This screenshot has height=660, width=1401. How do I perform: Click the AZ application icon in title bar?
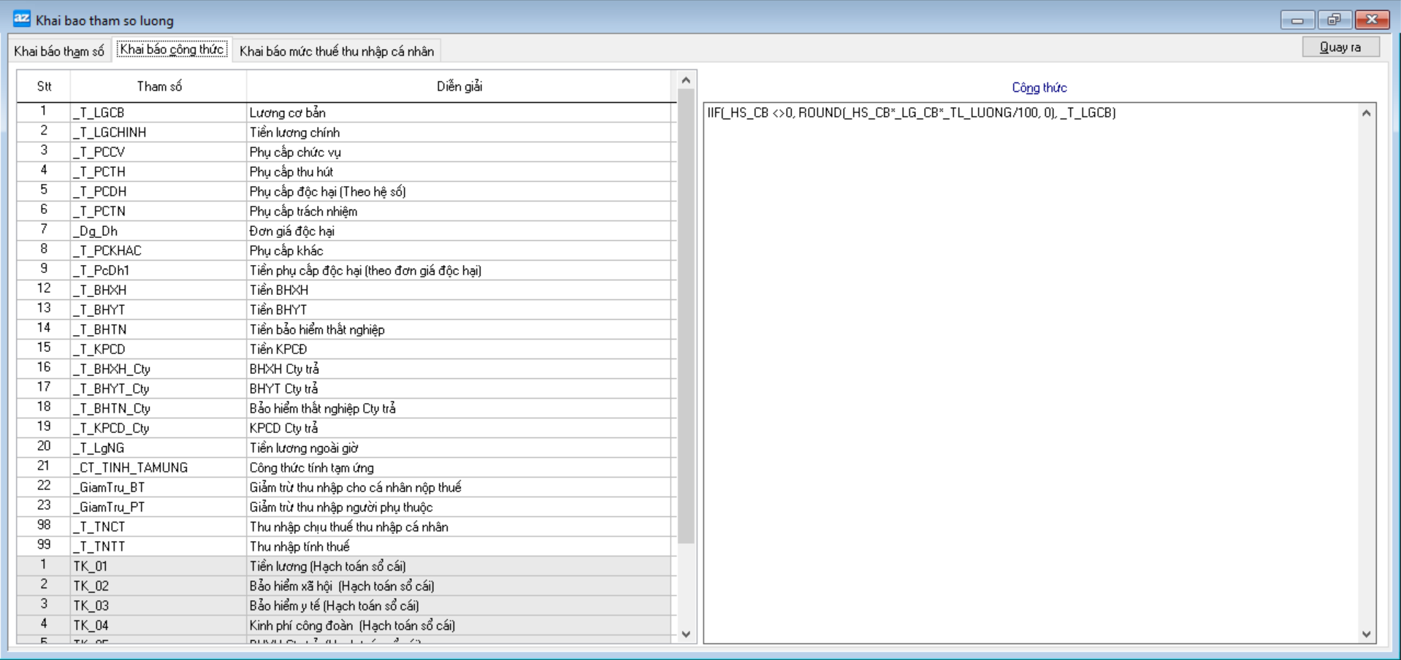tap(21, 19)
